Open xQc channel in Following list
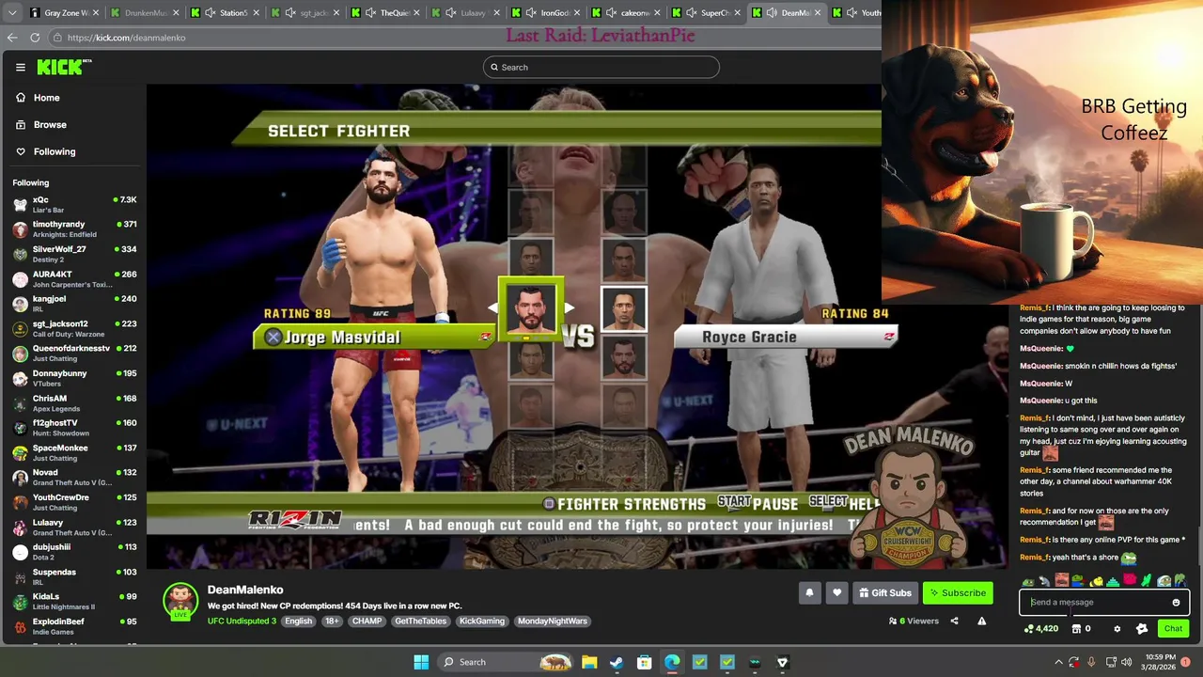Viewport: 1203px width, 677px height. pos(73,204)
